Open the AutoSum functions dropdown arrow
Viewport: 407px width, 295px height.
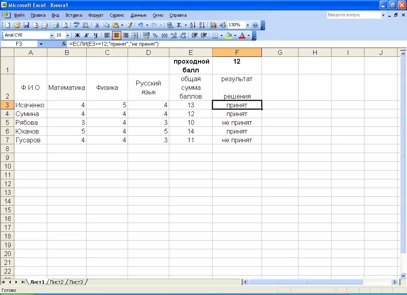(x=186, y=25)
